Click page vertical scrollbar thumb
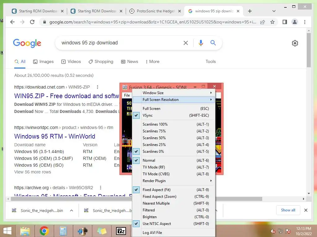 coord(309,50)
